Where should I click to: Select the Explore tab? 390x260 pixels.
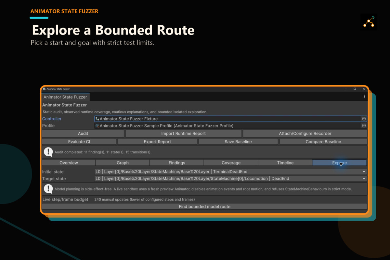pyautogui.click(x=339, y=163)
